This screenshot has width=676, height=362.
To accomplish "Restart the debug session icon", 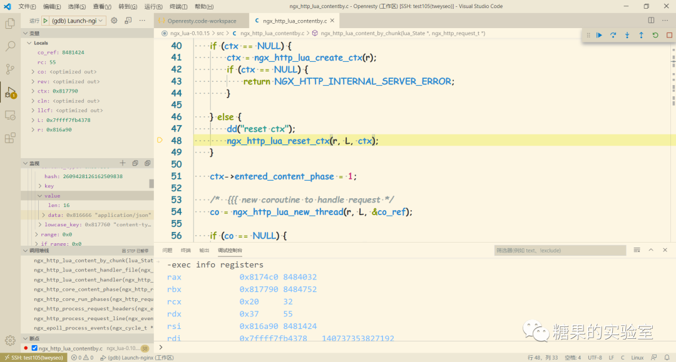I will (655, 35).
